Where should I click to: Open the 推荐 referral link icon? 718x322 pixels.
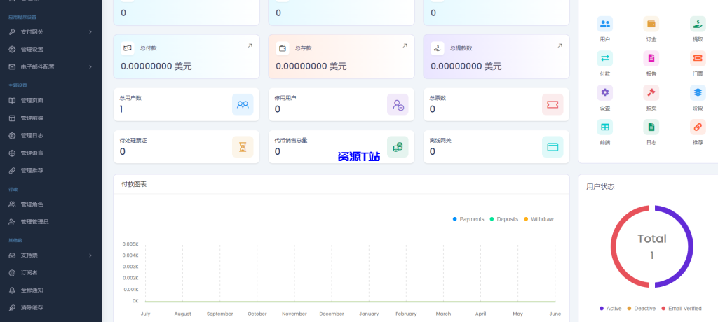click(x=698, y=127)
